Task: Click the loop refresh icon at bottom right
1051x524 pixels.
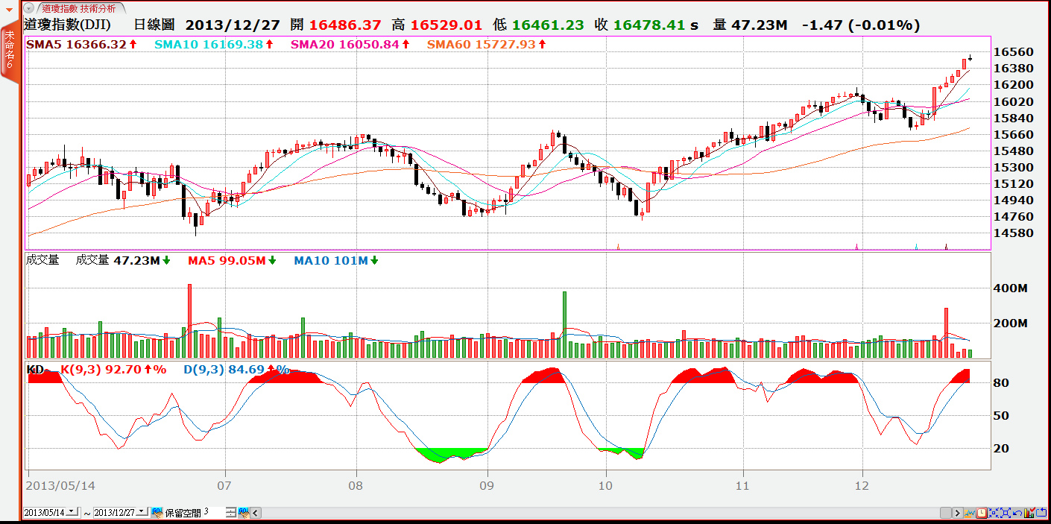Action: click(1042, 513)
